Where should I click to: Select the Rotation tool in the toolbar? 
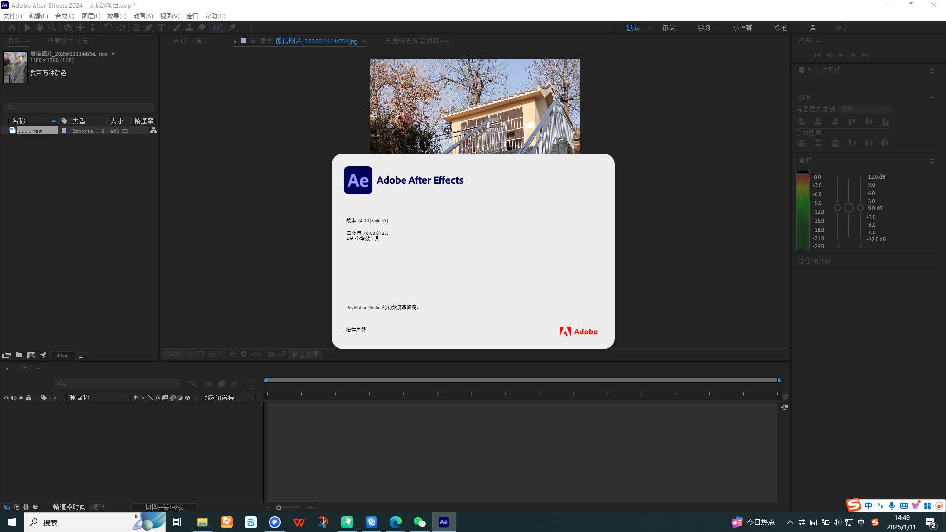click(108, 28)
